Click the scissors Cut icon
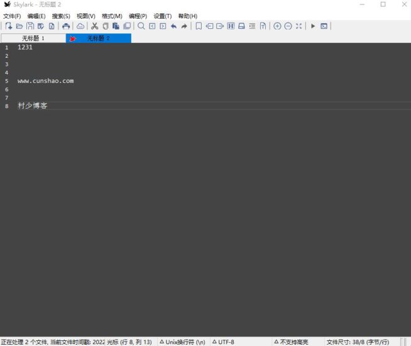This screenshot has height=346, width=411. point(95,26)
